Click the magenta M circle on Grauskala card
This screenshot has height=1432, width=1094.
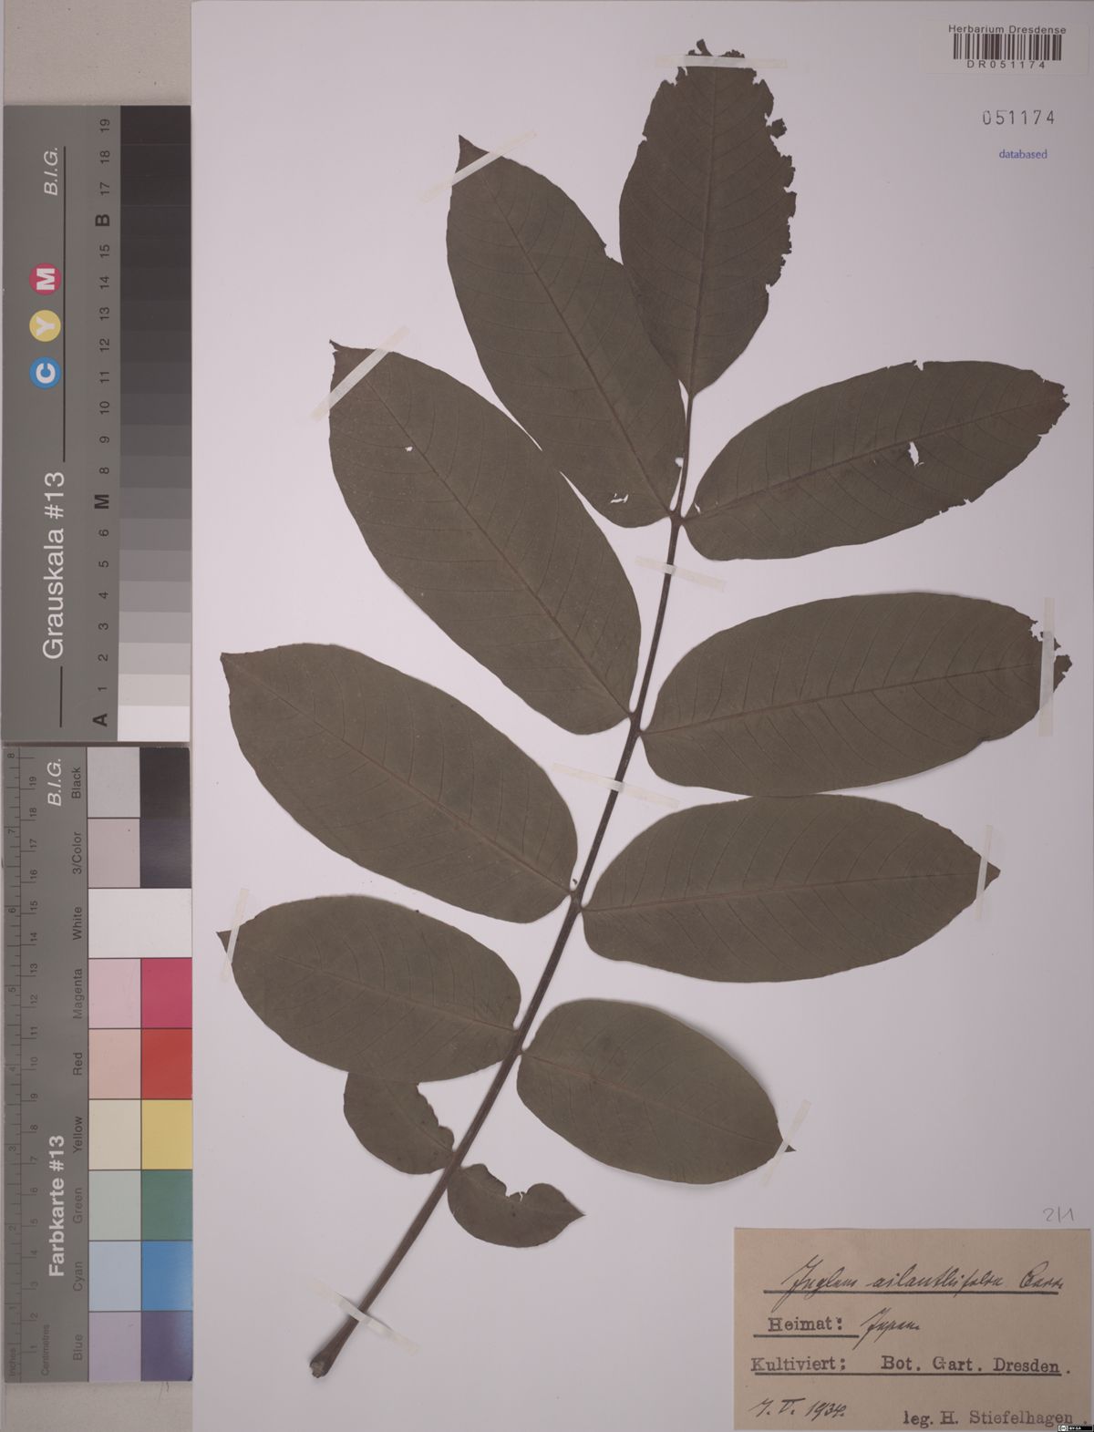[46, 279]
